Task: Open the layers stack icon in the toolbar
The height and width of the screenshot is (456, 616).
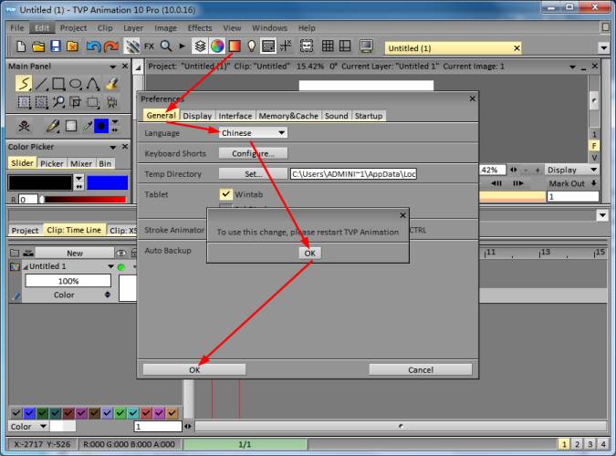Action: pyautogui.click(x=200, y=47)
